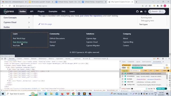
Task: Switch to the Network tab in DevTools
Action: [34, 59]
